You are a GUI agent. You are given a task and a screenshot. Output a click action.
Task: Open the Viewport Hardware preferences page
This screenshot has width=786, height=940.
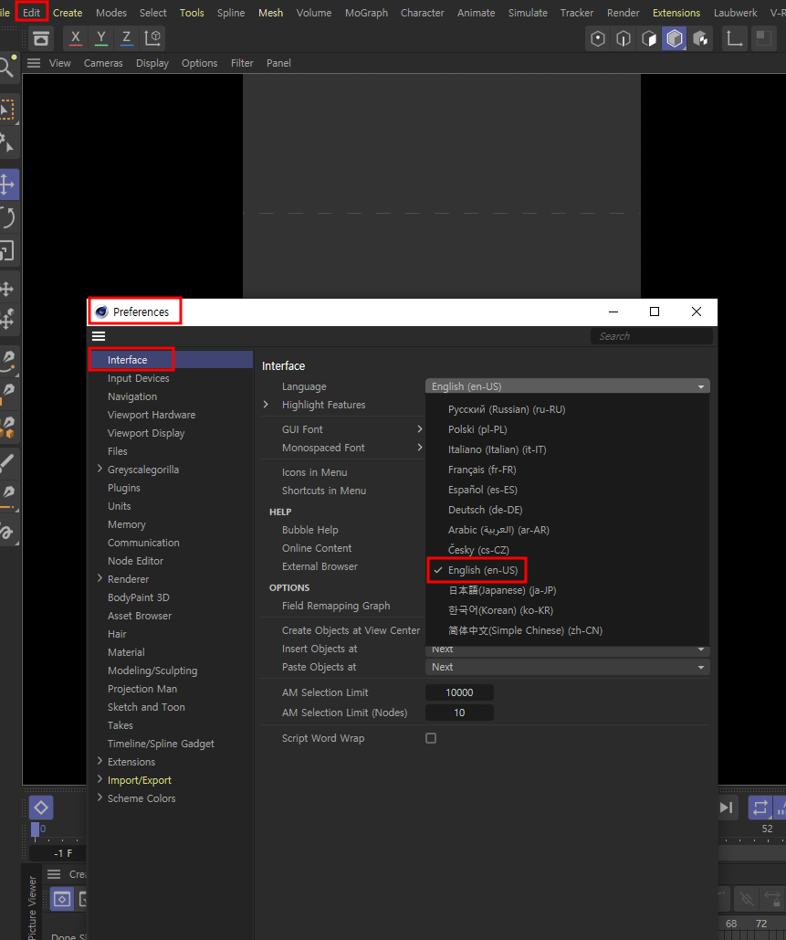tap(152, 415)
